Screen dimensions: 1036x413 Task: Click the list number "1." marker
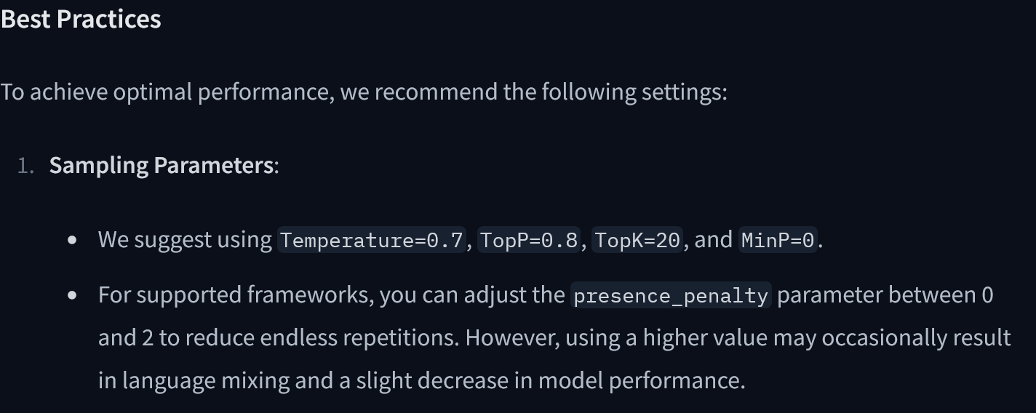point(26,166)
